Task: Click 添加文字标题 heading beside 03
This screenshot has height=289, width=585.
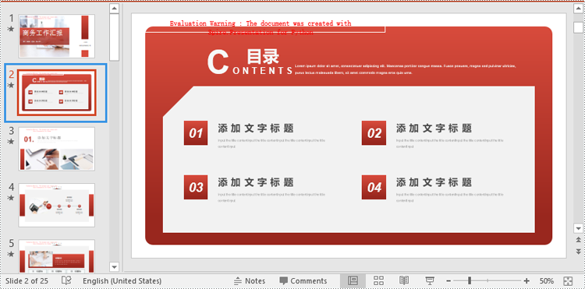Action: tap(256, 182)
